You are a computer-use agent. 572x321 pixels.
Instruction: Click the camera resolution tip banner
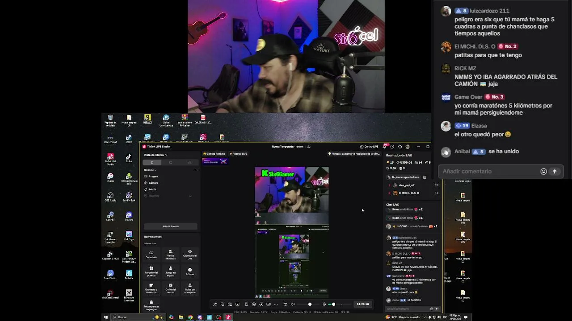point(354,154)
